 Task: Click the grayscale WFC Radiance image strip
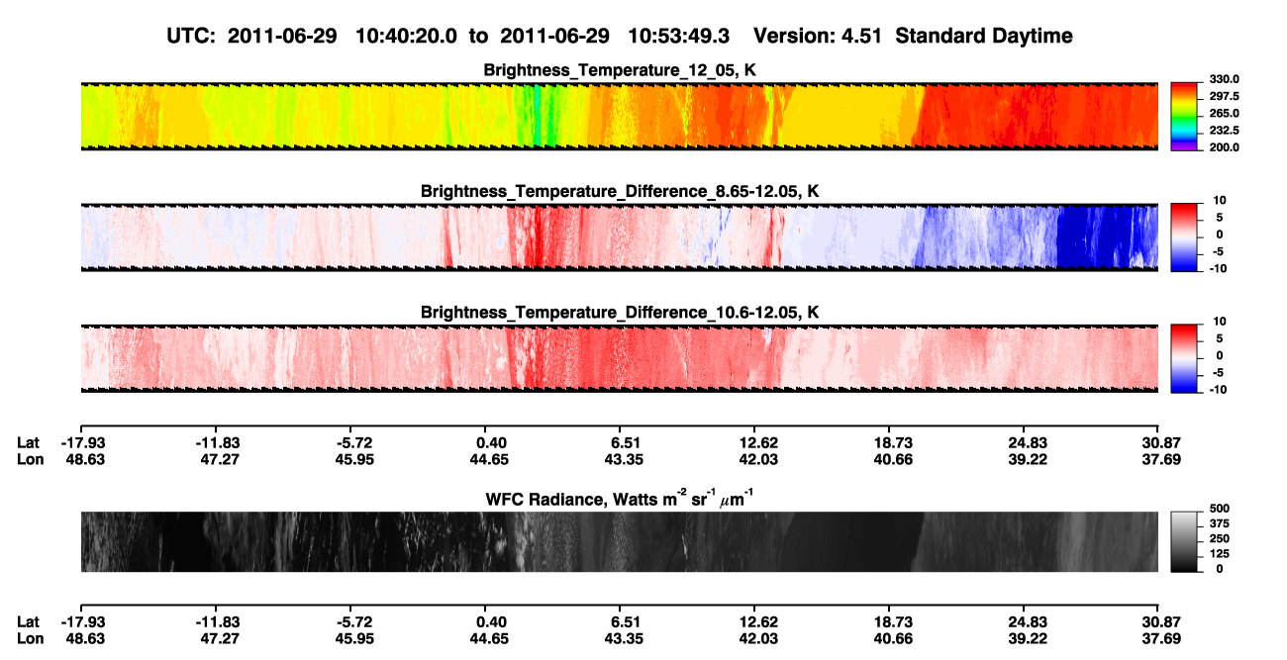619,541
